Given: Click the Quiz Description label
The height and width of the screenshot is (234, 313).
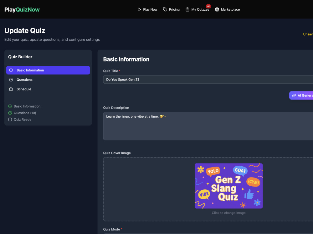Looking at the screenshot, I should [x=116, y=108].
